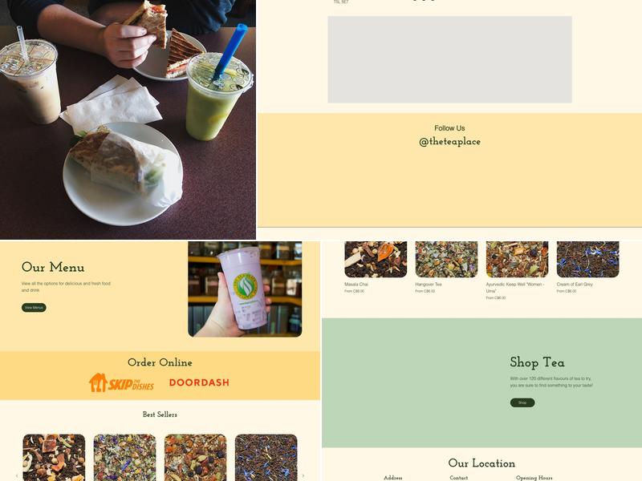Click the Shop Tea heading

pos(537,362)
